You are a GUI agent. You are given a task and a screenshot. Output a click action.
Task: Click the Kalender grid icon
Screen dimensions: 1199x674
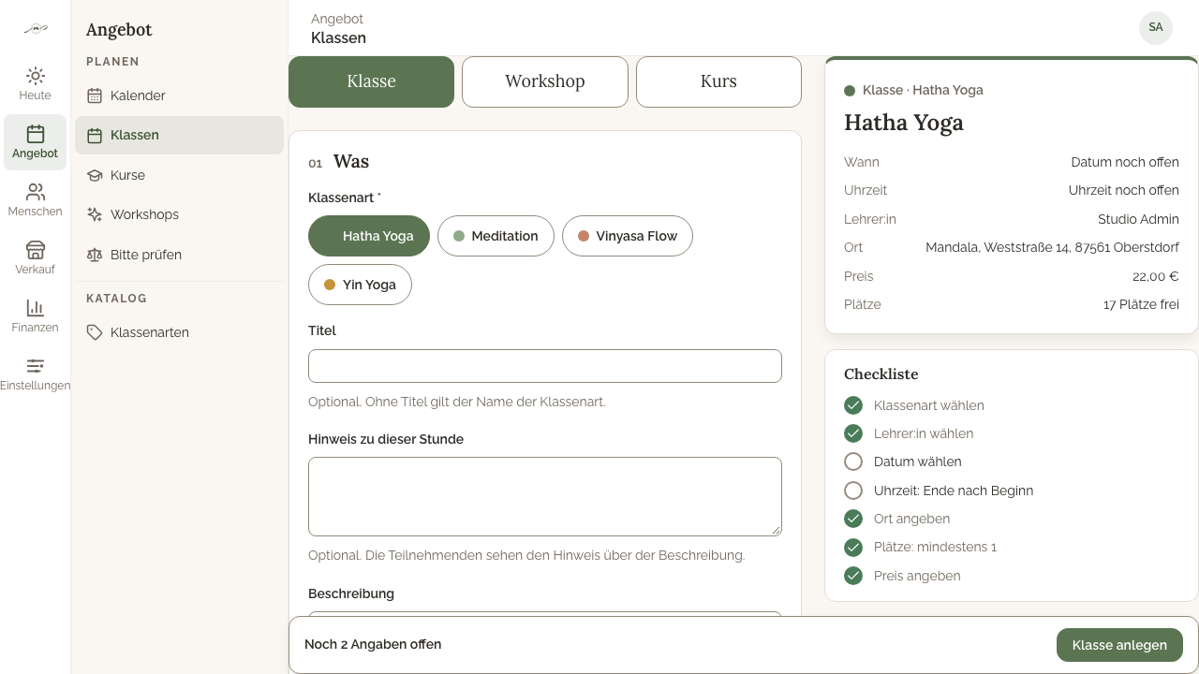[95, 95]
